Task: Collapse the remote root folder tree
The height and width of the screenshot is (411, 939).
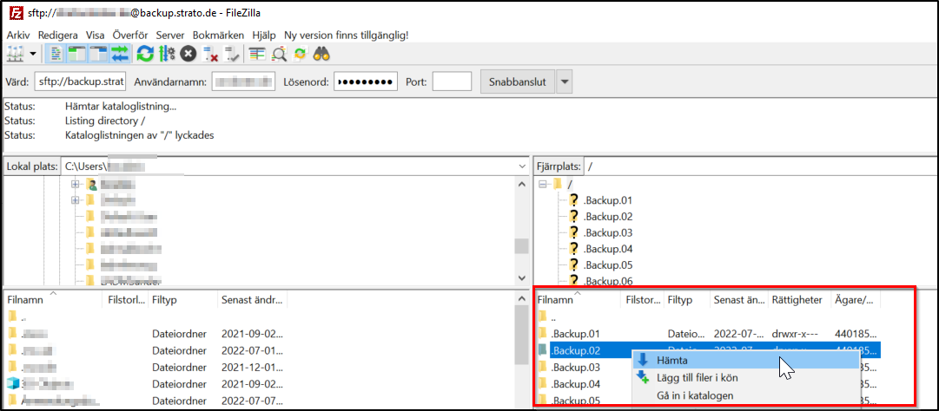Action: click(x=545, y=184)
